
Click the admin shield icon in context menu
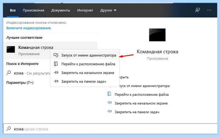tap(56, 56)
